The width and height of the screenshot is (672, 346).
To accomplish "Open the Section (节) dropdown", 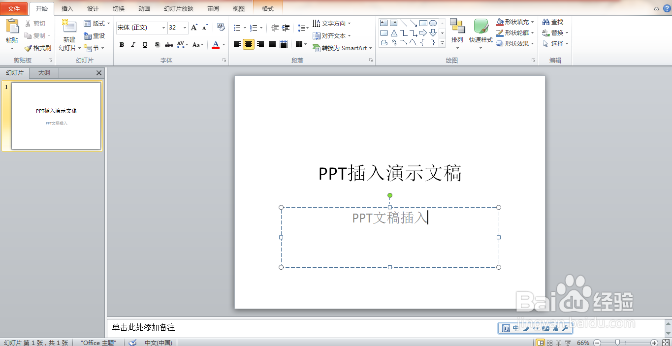I will coord(95,48).
